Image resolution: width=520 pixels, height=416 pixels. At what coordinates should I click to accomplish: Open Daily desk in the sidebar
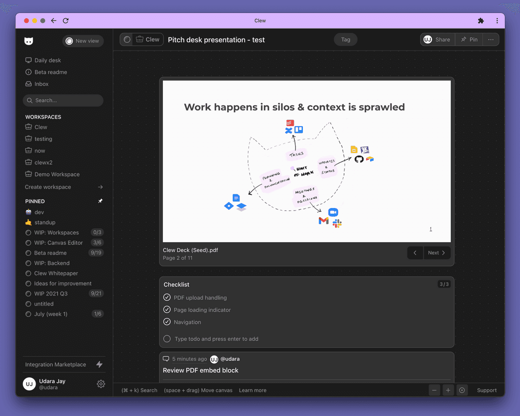tap(48, 60)
